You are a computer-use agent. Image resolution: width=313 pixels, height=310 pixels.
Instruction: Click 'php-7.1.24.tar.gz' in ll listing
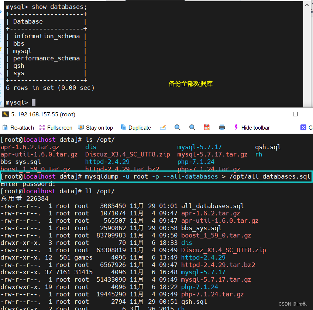[x=212, y=294]
